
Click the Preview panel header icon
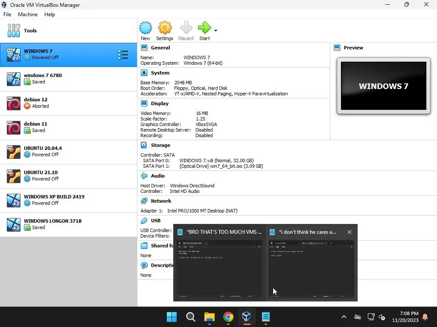coord(337,48)
